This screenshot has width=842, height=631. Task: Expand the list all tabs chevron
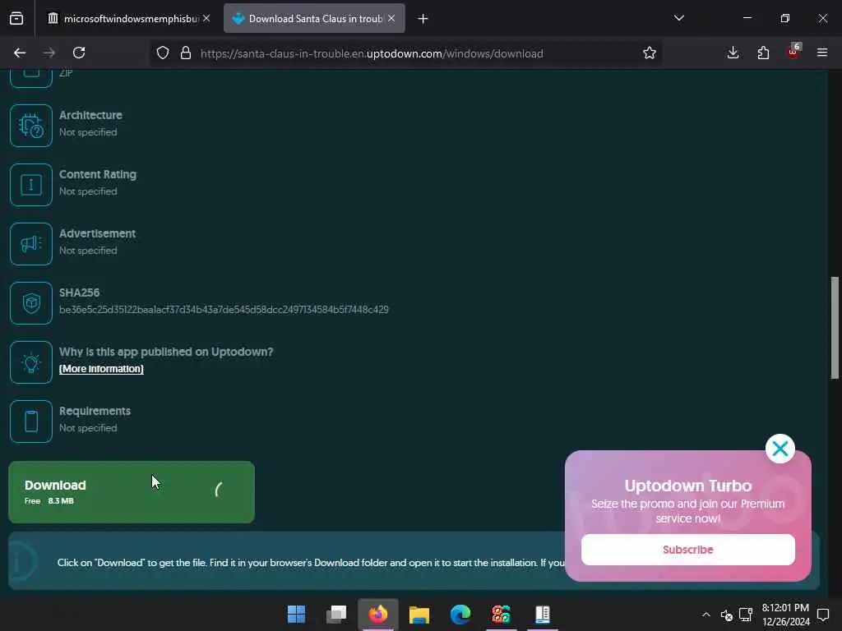point(678,18)
